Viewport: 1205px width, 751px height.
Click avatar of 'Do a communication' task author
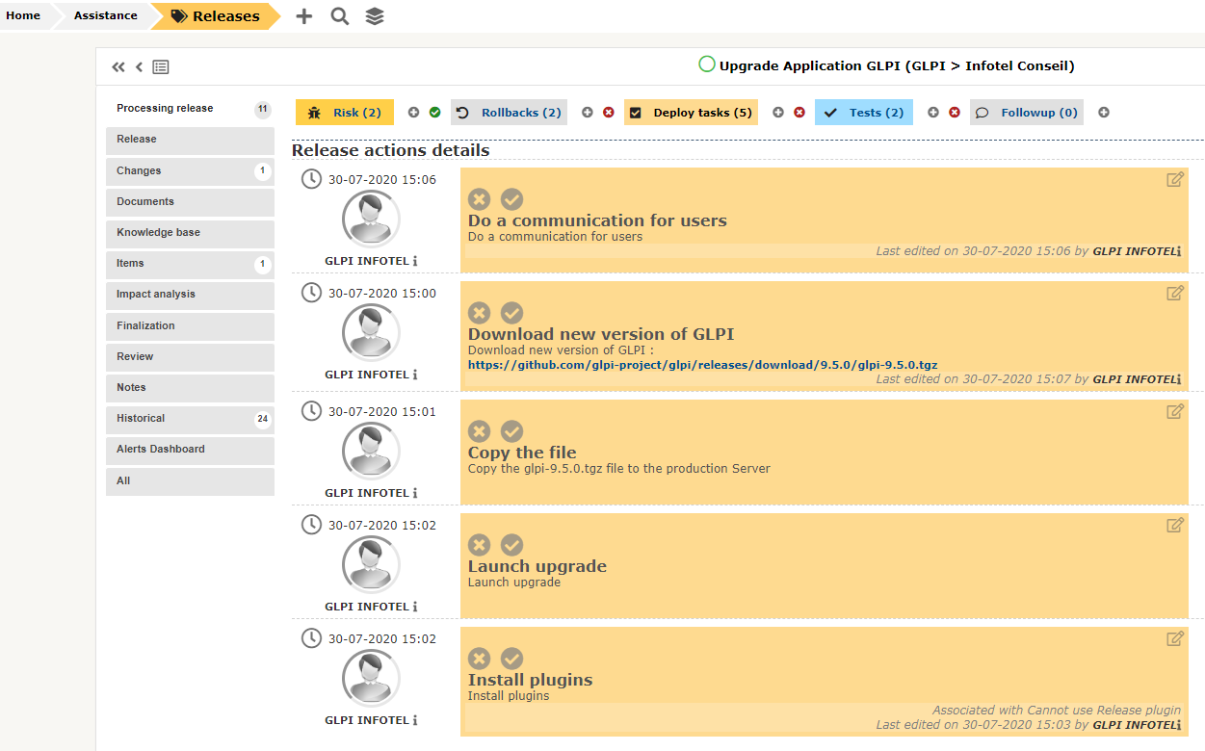click(x=371, y=220)
